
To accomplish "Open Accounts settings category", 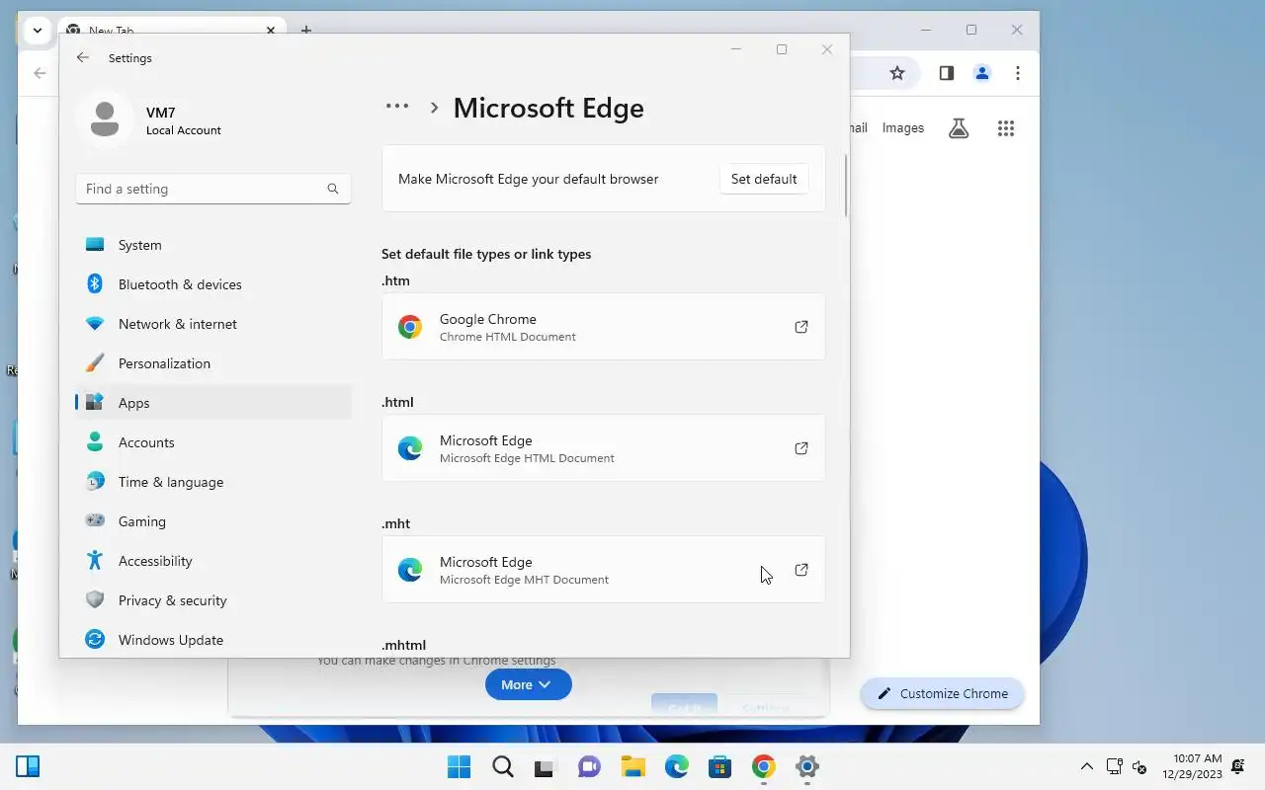I will [213, 442].
